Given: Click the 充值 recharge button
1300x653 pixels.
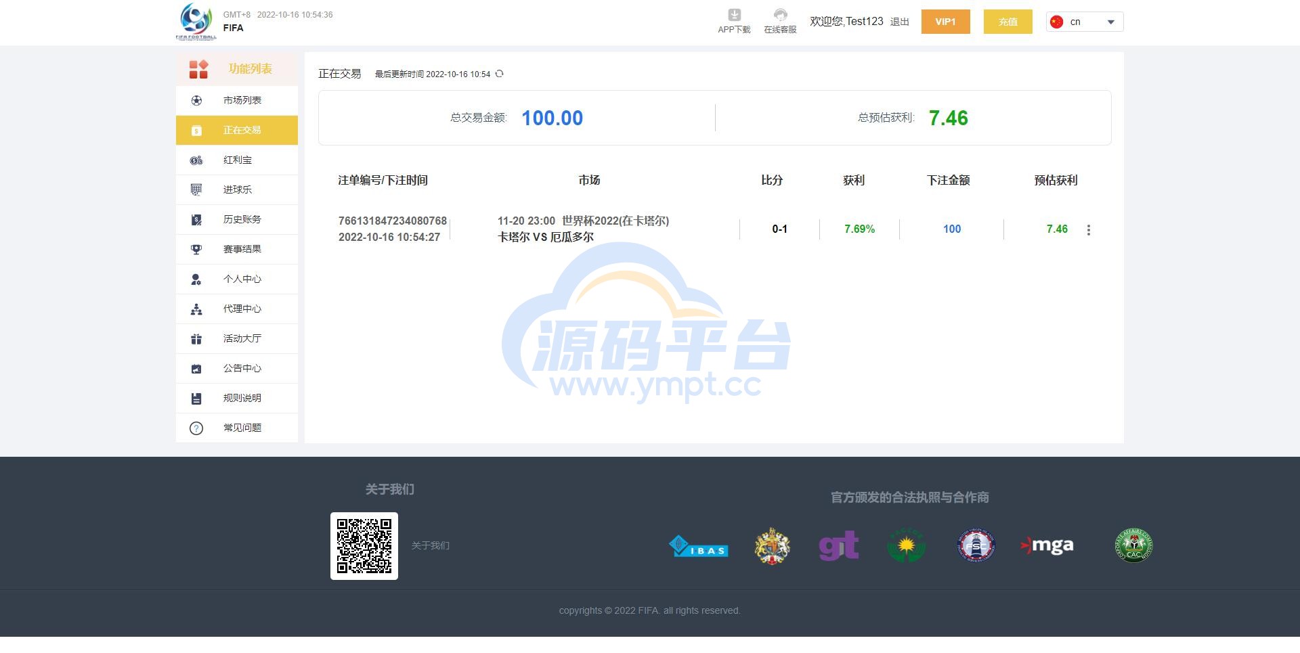Looking at the screenshot, I should click(x=1008, y=22).
